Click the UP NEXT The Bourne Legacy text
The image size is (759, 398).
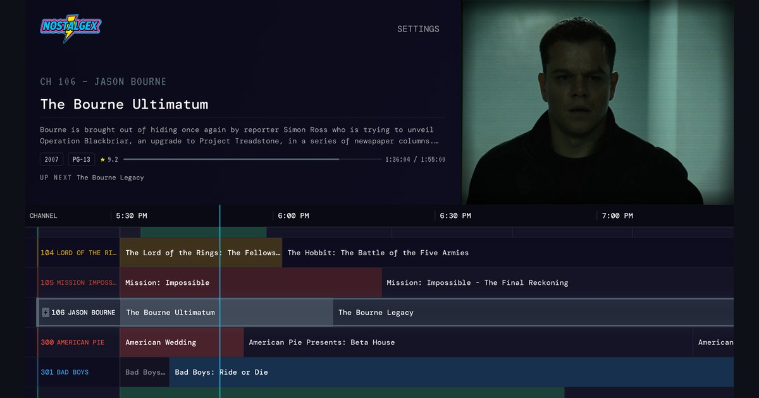pyautogui.click(x=92, y=178)
